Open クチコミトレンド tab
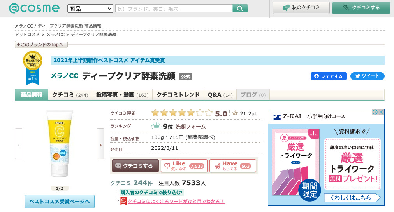The image size is (394, 212). click(x=178, y=95)
